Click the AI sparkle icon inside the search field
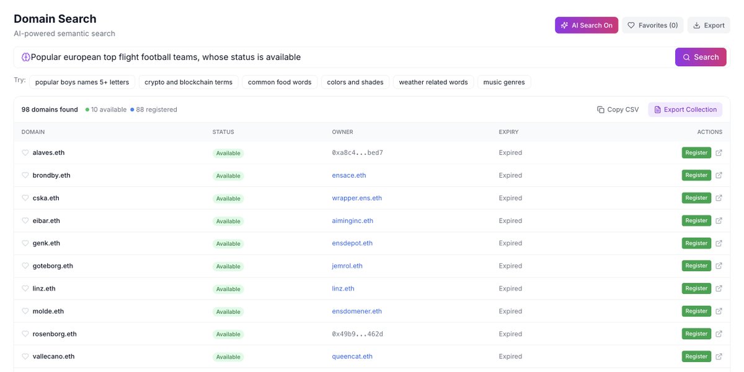744x372 pixels. (x=25, y=56)
